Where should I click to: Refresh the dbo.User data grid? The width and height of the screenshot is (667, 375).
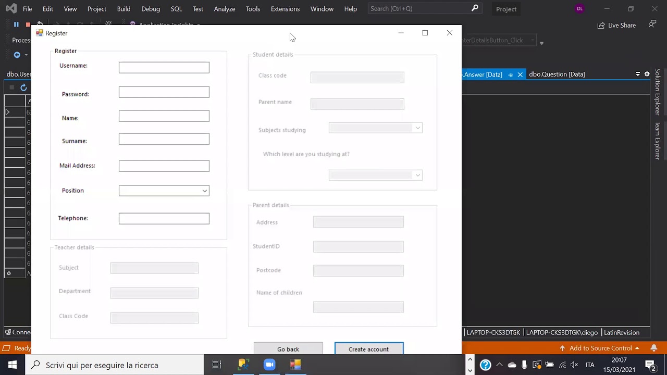(x=23, y=87)
